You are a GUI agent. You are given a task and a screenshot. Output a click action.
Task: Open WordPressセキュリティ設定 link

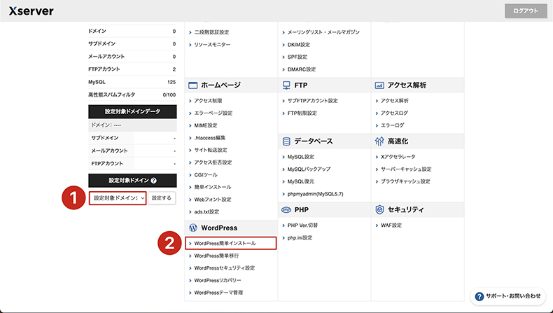click(x=224, y=267)
